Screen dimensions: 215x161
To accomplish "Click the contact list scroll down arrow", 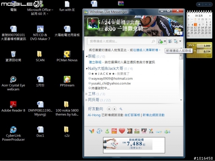I will tap(181, 100).
